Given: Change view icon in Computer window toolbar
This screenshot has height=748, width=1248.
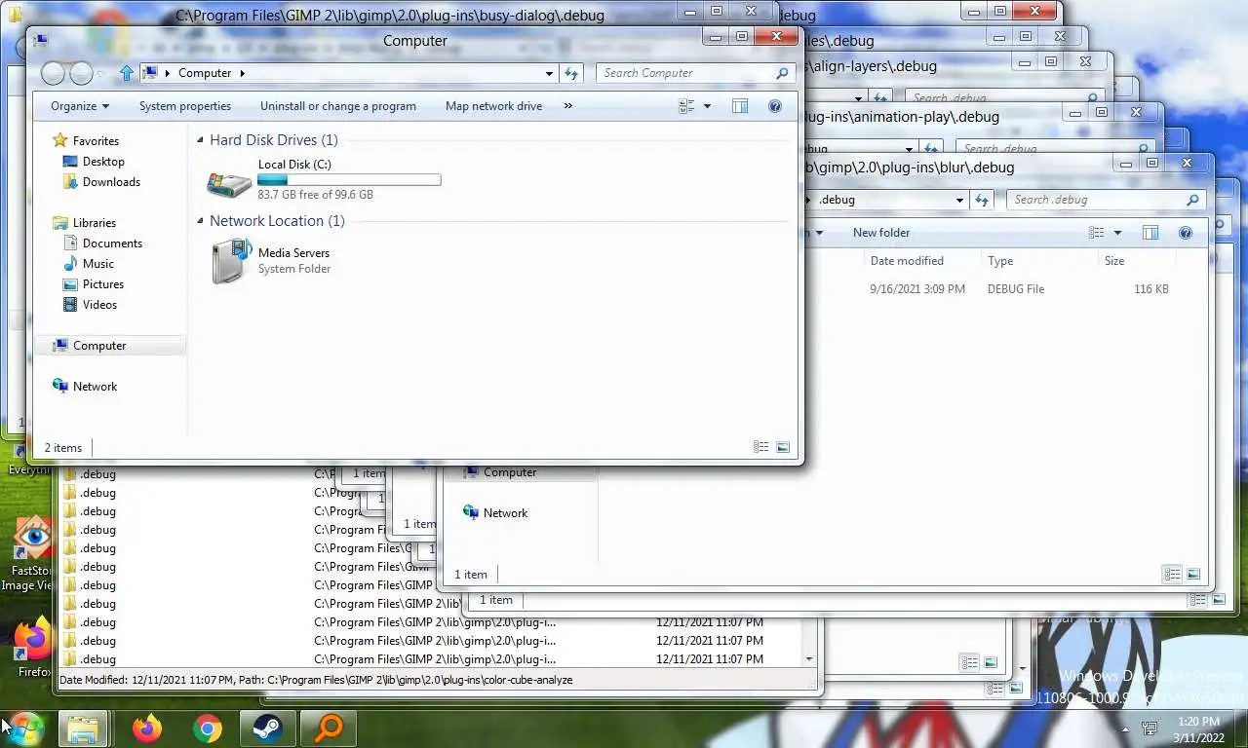Looking at the screenshot, I should pos(686,106).
